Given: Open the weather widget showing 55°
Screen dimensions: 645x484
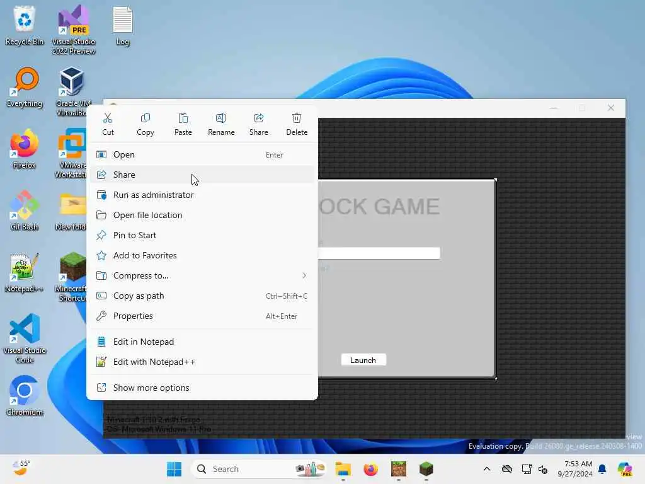Looking at the screenshot, I should pos(21,469).
